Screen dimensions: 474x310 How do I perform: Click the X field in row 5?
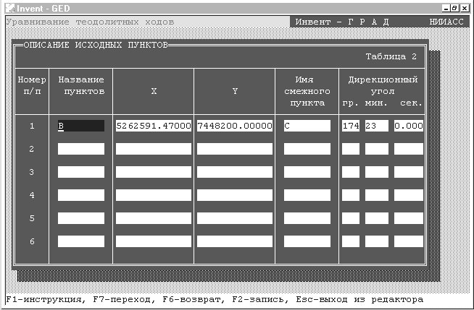pos(154,218)
